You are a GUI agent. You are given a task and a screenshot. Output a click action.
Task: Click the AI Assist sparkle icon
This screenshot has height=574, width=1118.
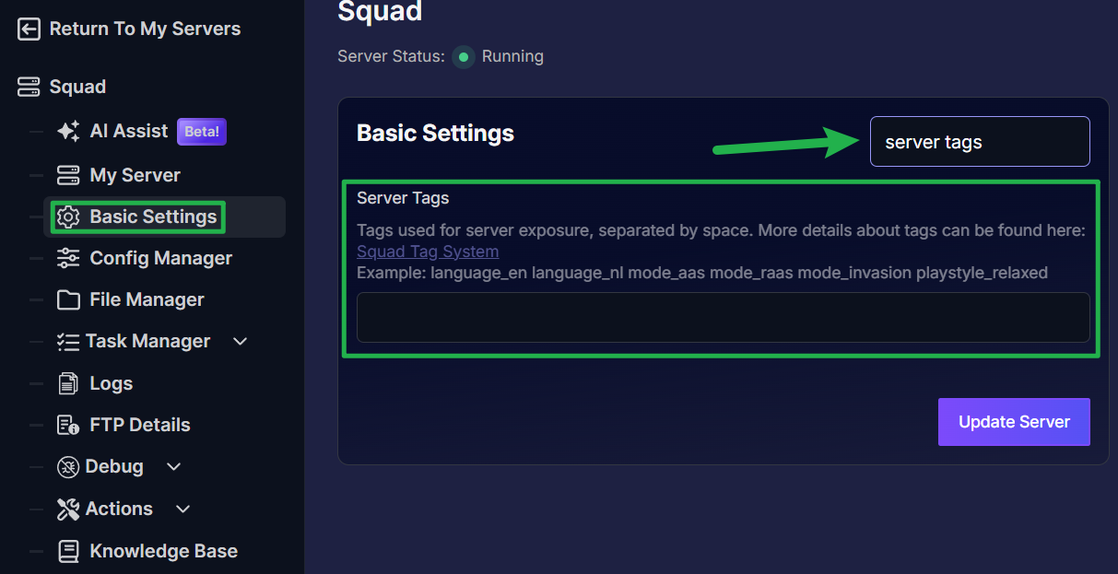pos(68,132)
